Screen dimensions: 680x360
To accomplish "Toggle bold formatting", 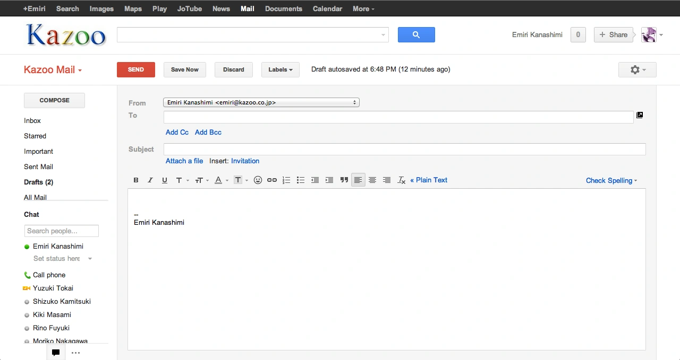I will [x=136, y=180].
